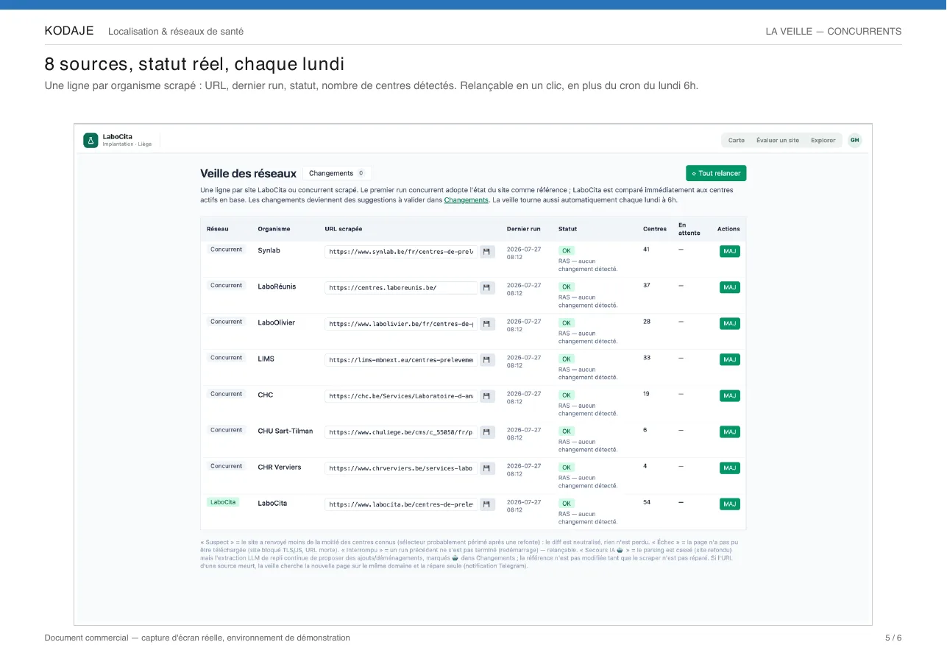Refresh CHU Sart-Tilman via MAJ

point(730,431)
